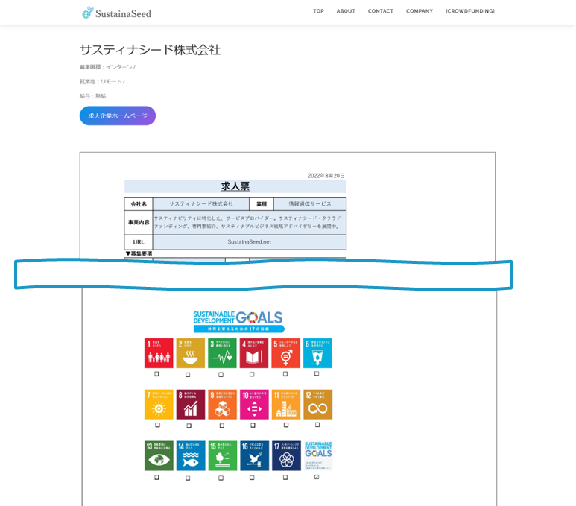Click SDG goal 1 no poverty icon

coord(159,352)
